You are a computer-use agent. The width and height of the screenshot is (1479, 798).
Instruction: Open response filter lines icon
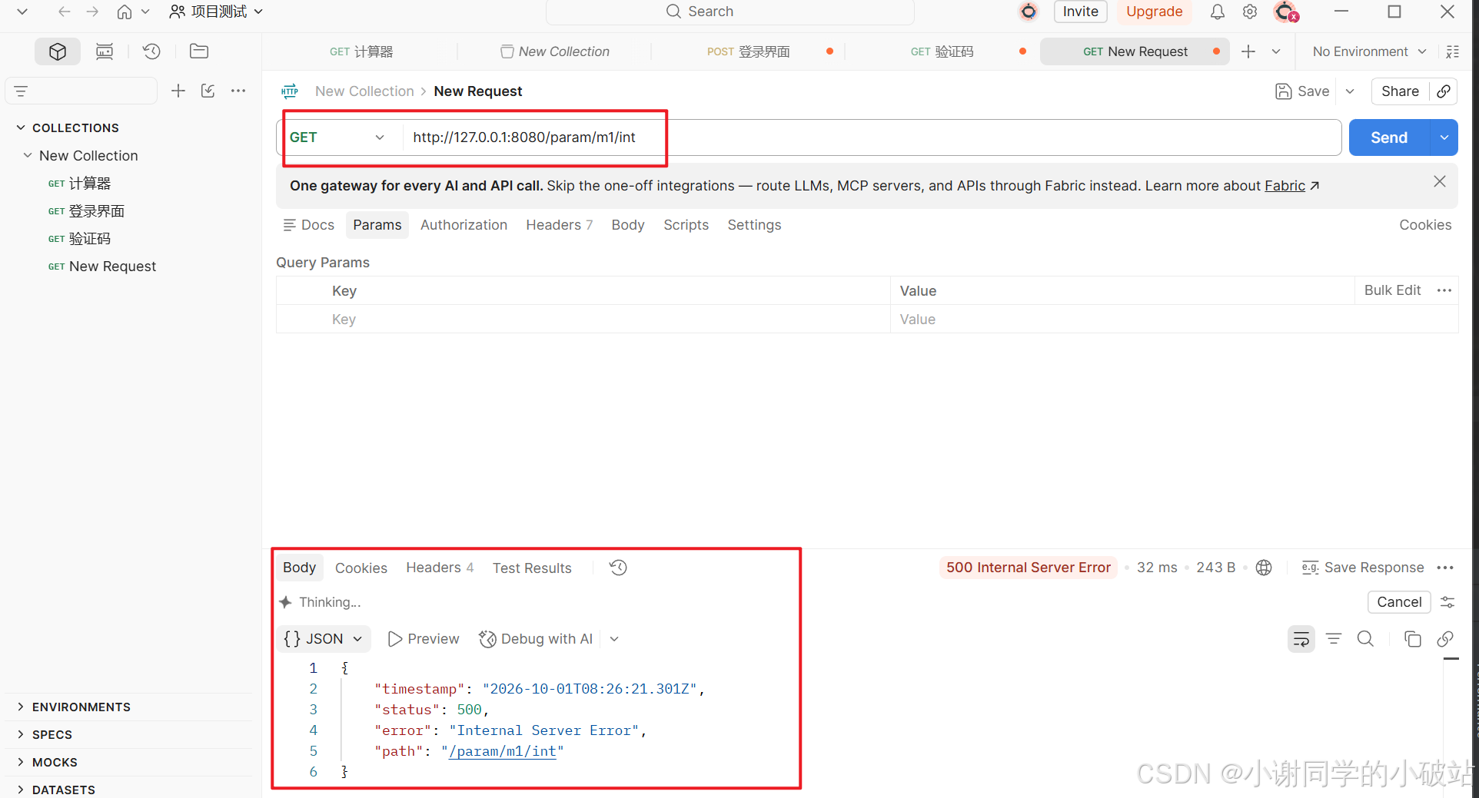coord(1334,639)
